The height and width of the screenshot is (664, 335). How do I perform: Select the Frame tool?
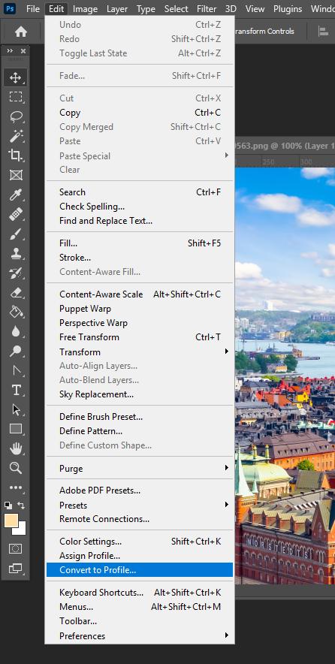(16, 175)
